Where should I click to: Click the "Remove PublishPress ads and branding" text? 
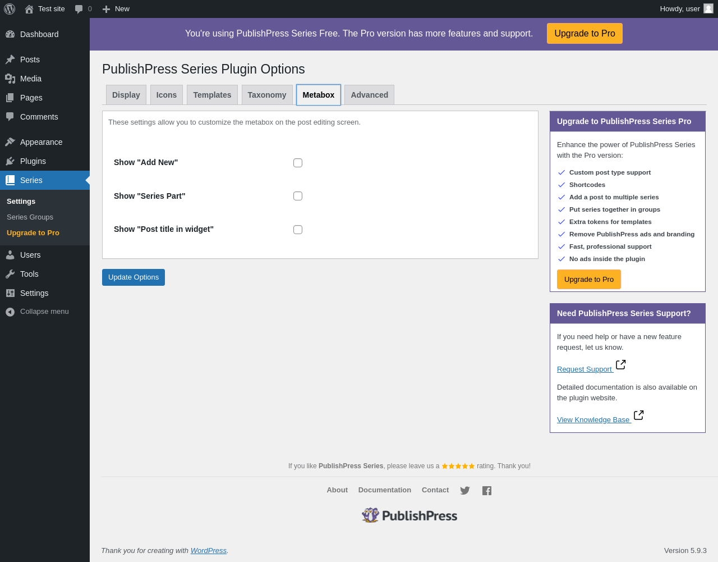632,234
